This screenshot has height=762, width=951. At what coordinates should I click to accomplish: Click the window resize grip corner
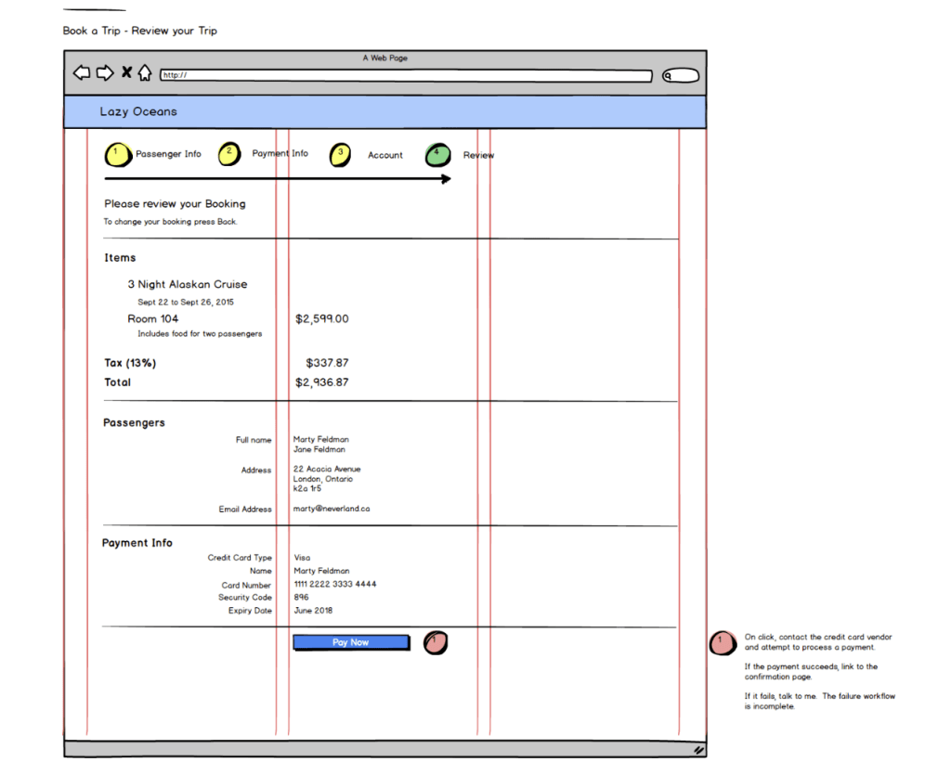click(698, 748)
